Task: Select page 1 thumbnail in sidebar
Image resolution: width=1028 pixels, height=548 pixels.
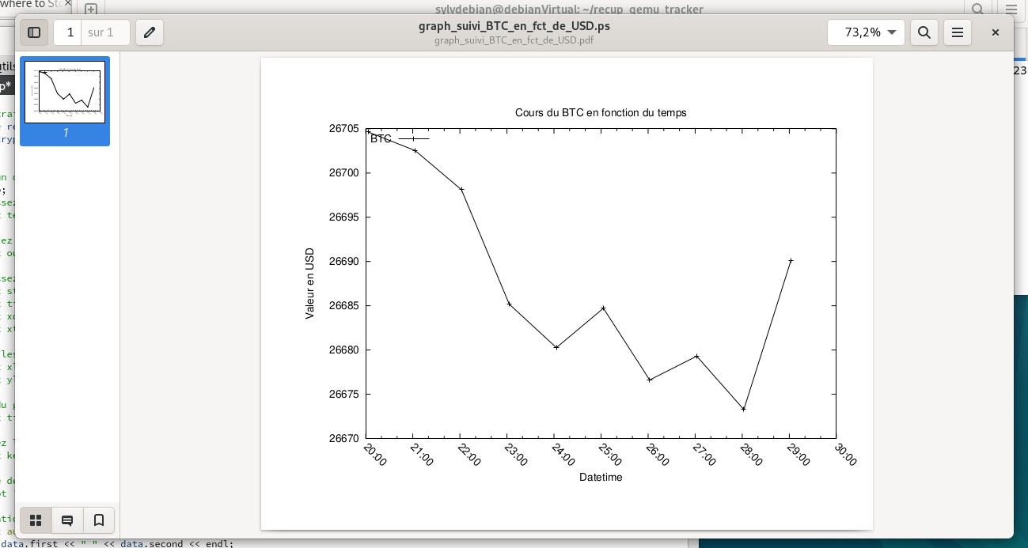Action: point(65,100)
